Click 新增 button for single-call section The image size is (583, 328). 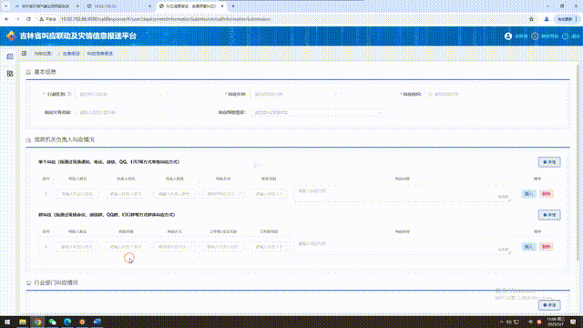click(x=549, y=162)
